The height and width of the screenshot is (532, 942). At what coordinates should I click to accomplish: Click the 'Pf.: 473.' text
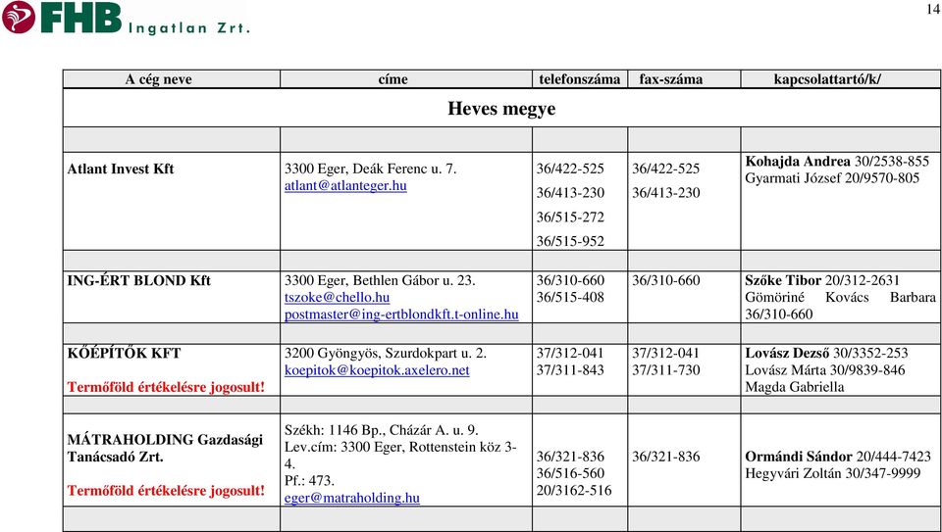(309, 480)
